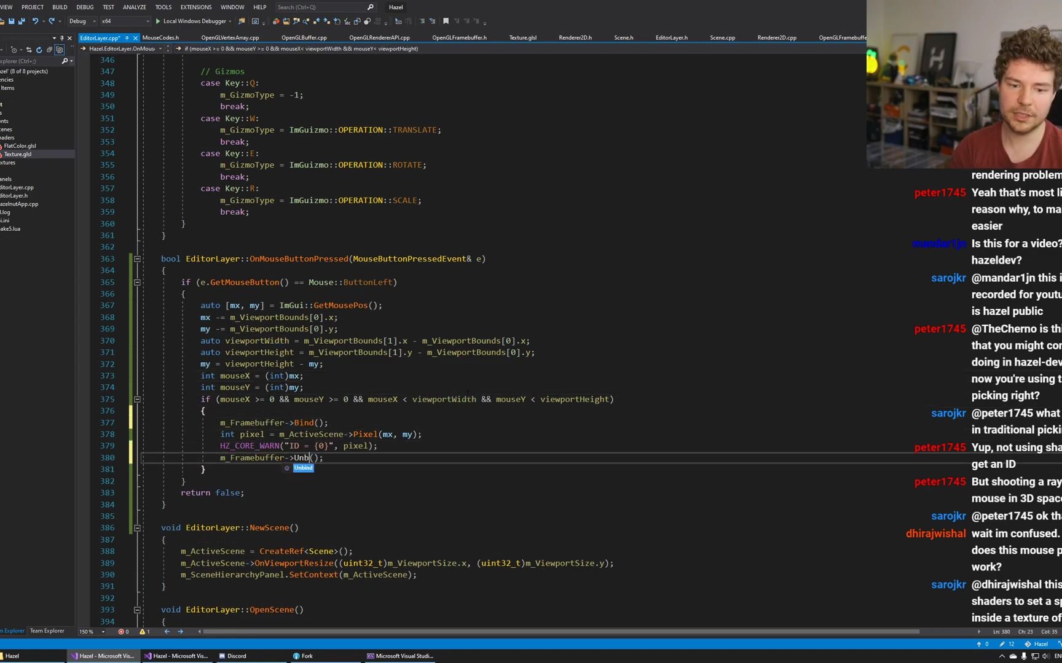The image size is (1062, 663).
Task: Click the bookmark icon in the toolbar
Action: pyautogui.click(x=446, y=21)
